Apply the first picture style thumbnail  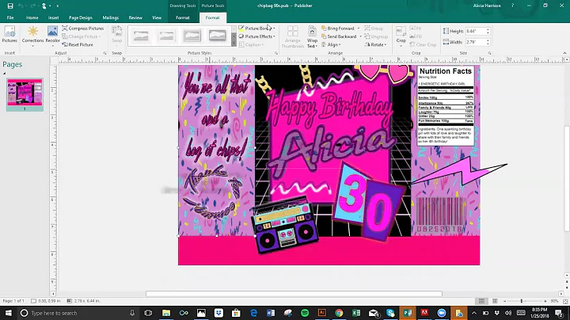tap(141, 36)
